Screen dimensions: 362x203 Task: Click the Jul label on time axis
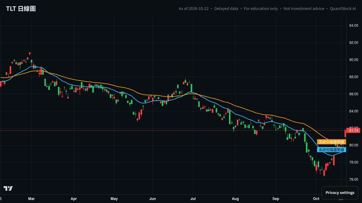click(x=193, y=199)
